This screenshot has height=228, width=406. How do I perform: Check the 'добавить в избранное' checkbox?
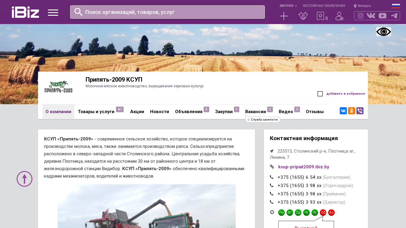click(320, 94)
